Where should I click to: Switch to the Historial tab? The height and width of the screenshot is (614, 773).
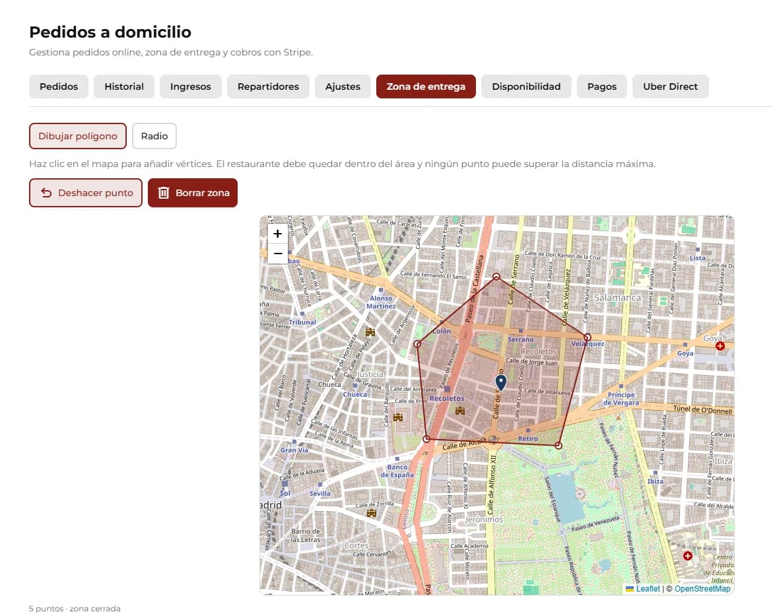tap(124, 86)
